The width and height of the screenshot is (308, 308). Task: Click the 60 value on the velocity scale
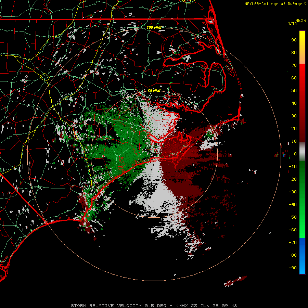(x=294, y=78)
